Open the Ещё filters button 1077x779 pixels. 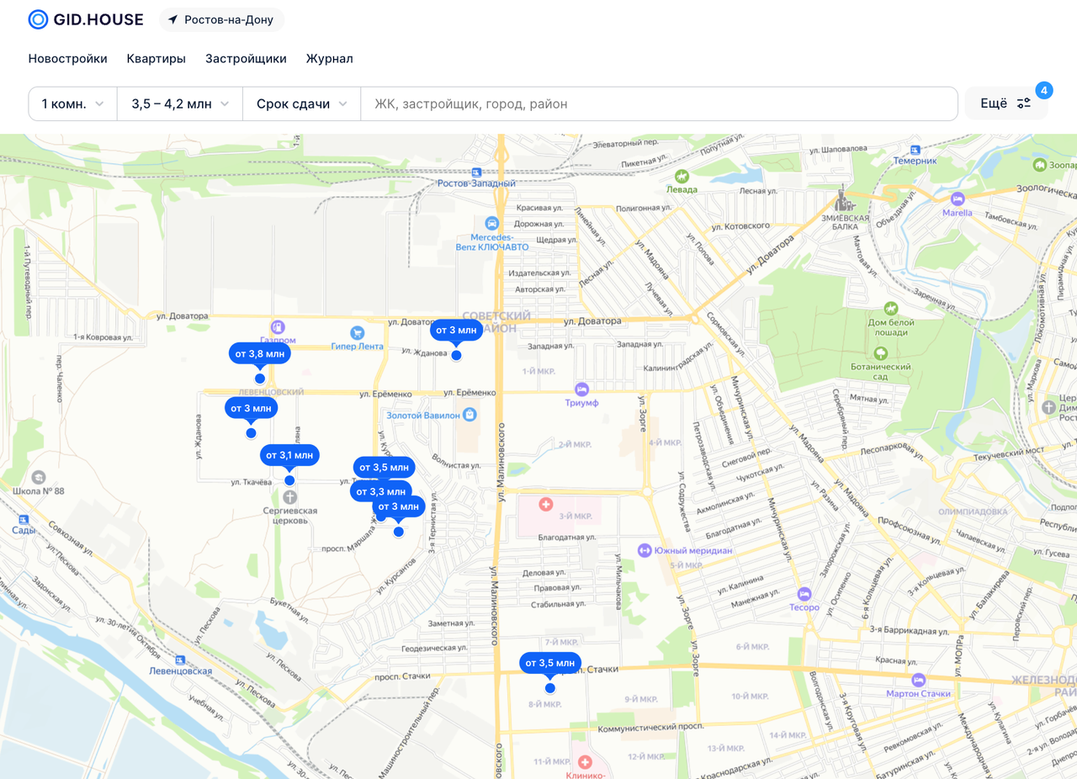coord(1005,103)
